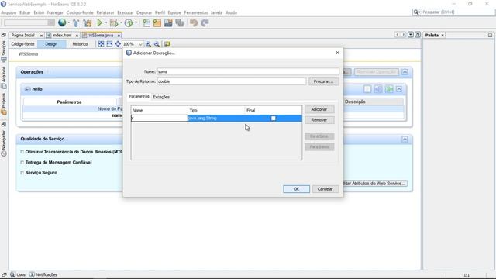This screenshot has width=496, height=279.
Task: Click the Save All toolbar icon
Action: pos(179,22)
